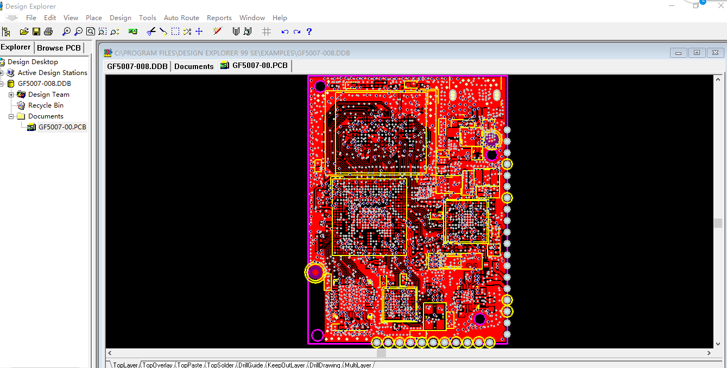727x368 pixels.
Task: Click the Open document folder icon
Action: 24,32
